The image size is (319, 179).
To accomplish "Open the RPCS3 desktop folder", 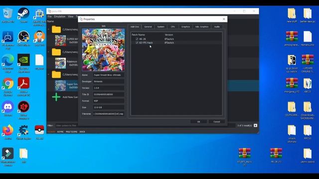I will pyautogui.click(x=308, y=132).
